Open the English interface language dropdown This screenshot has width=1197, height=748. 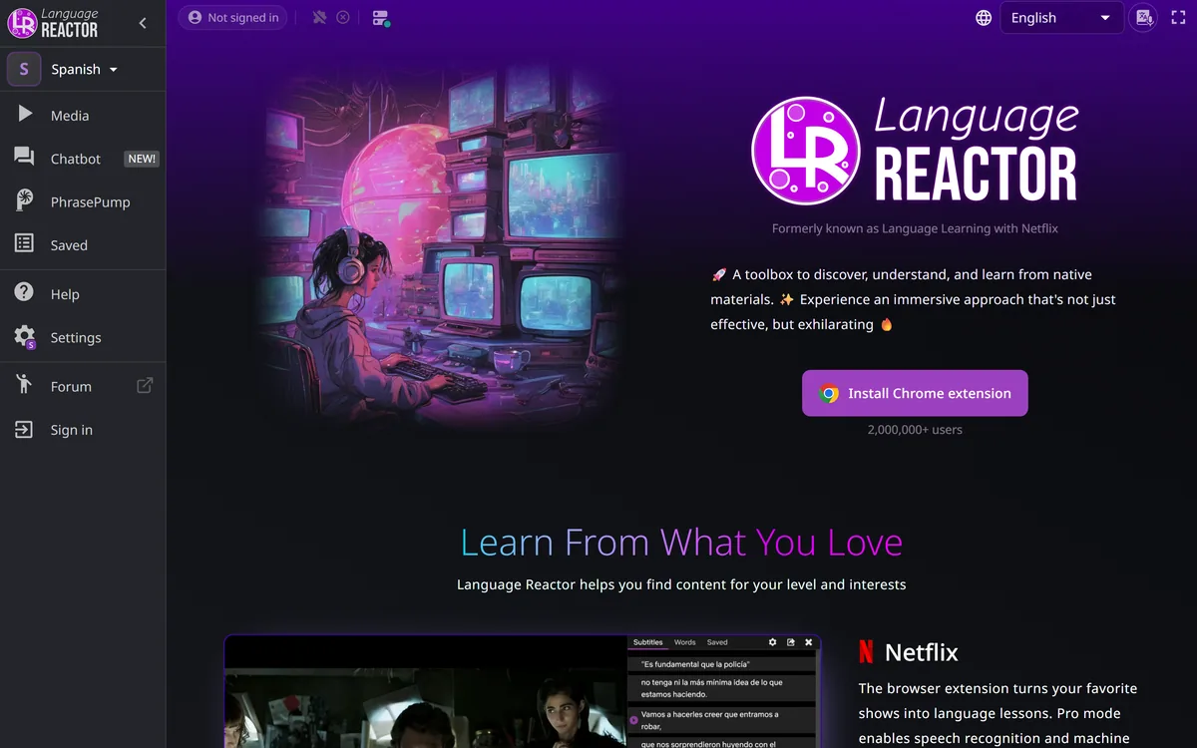[1061, 18]
